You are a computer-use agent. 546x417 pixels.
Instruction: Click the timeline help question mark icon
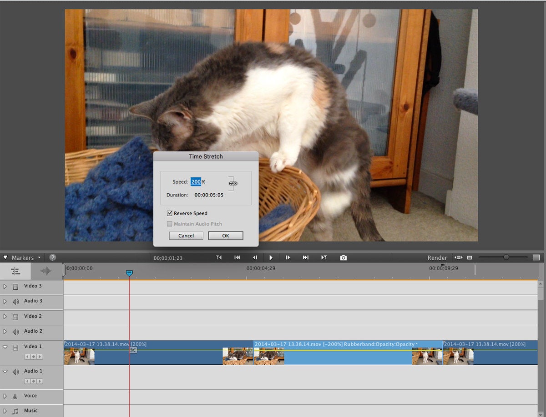pyautogui.click(x=52, y=257)
